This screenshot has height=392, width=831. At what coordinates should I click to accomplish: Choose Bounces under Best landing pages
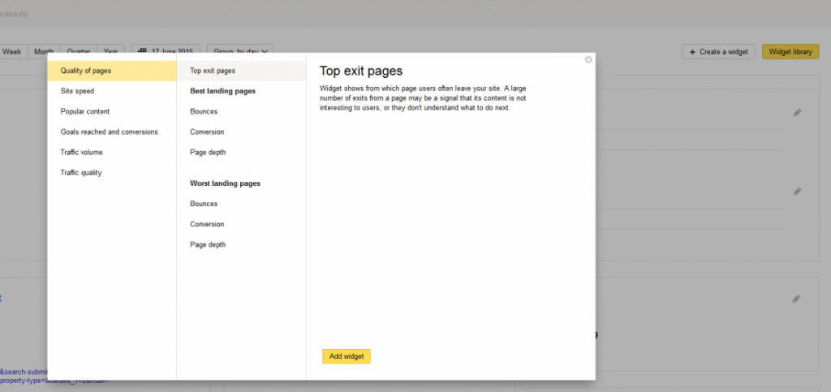pos(204,111)
